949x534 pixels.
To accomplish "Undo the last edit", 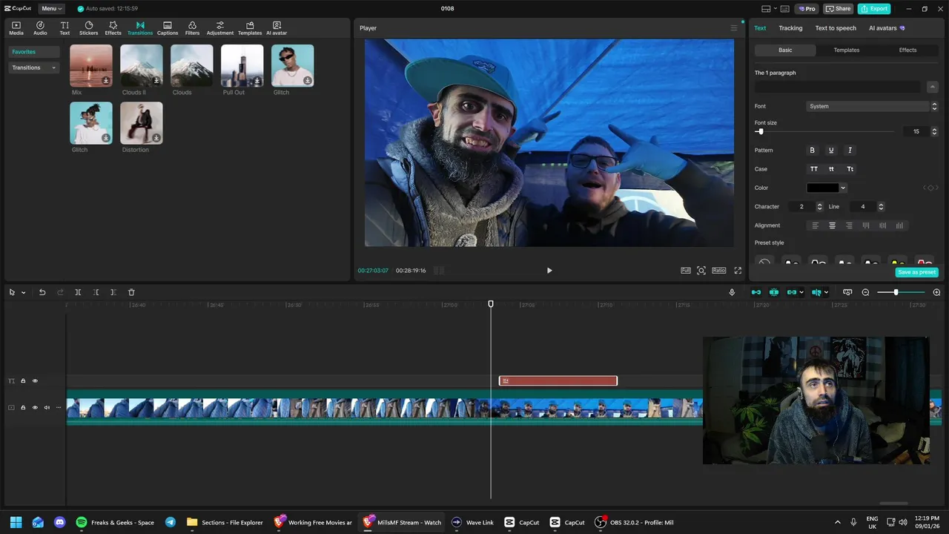I will [42, 292].
